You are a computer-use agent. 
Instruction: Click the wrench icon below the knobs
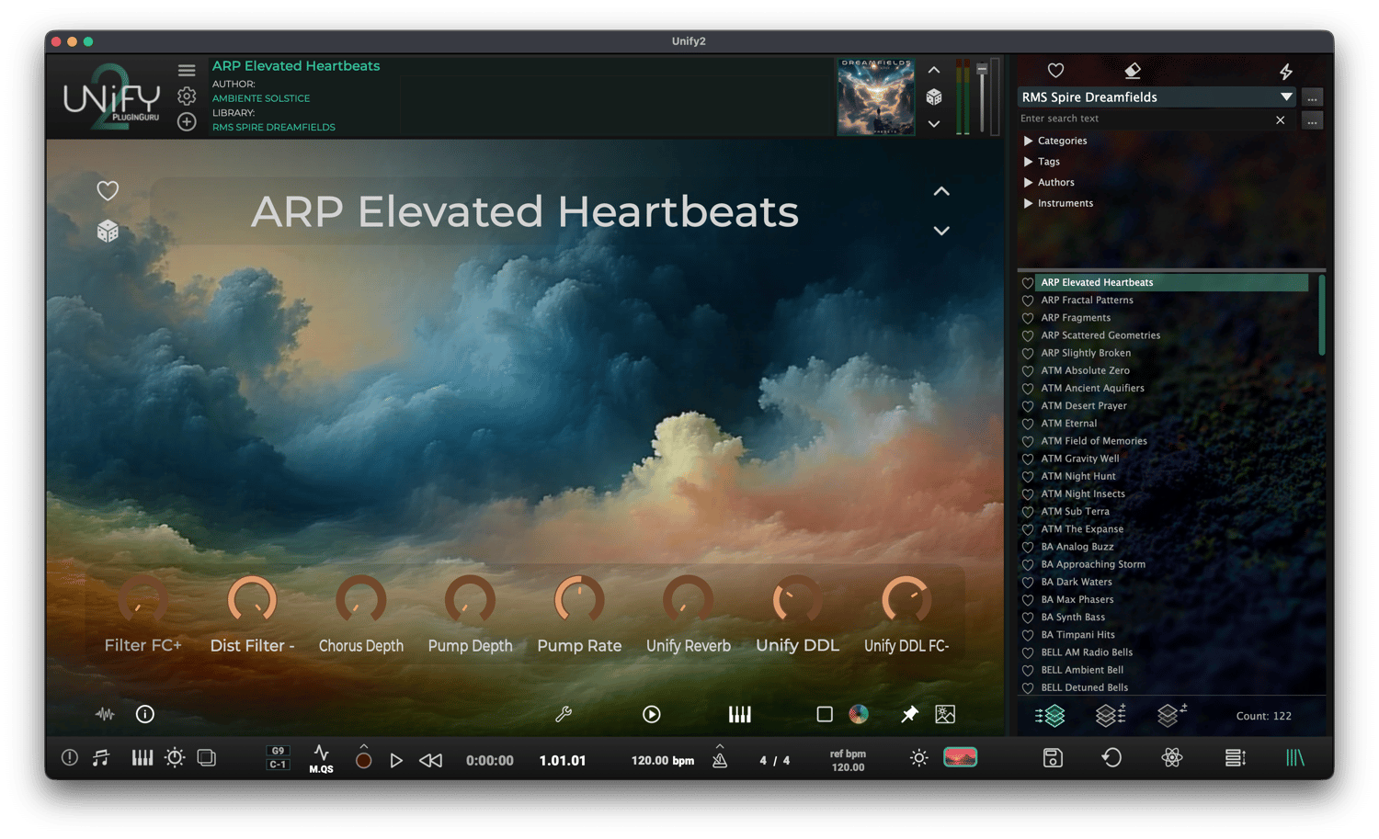tap(564, 714)
